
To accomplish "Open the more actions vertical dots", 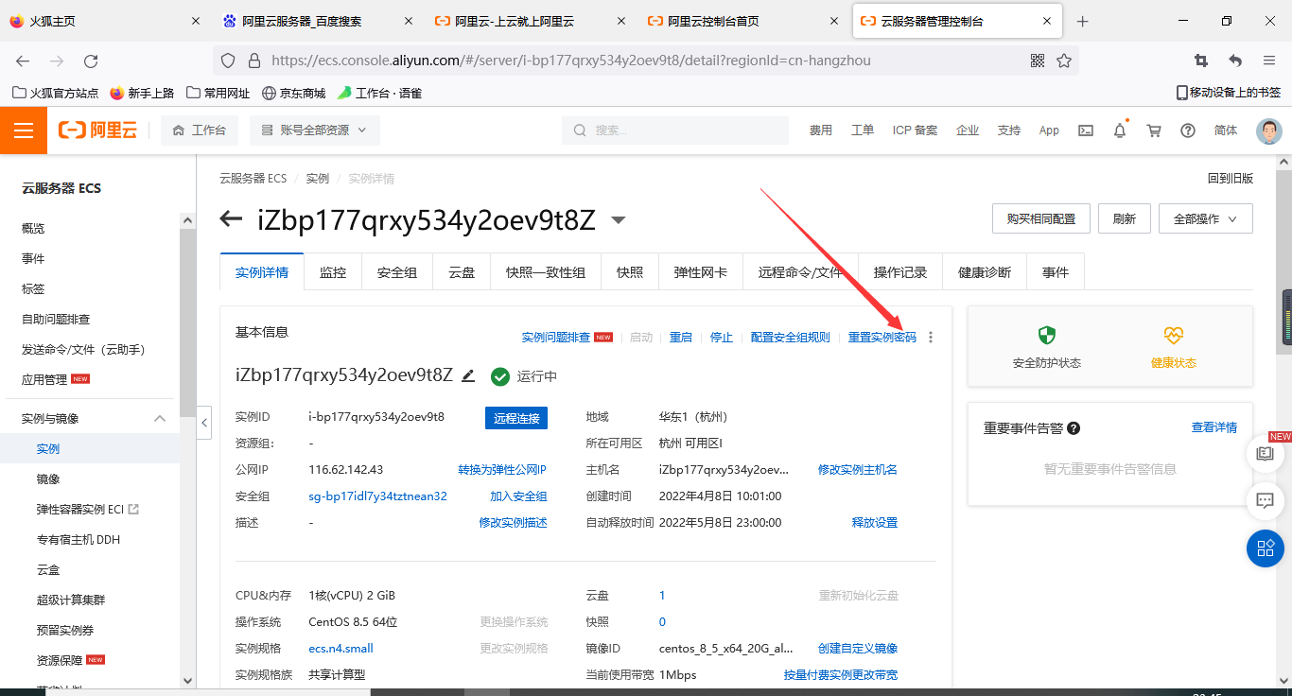I will click(x=931, y=338).
